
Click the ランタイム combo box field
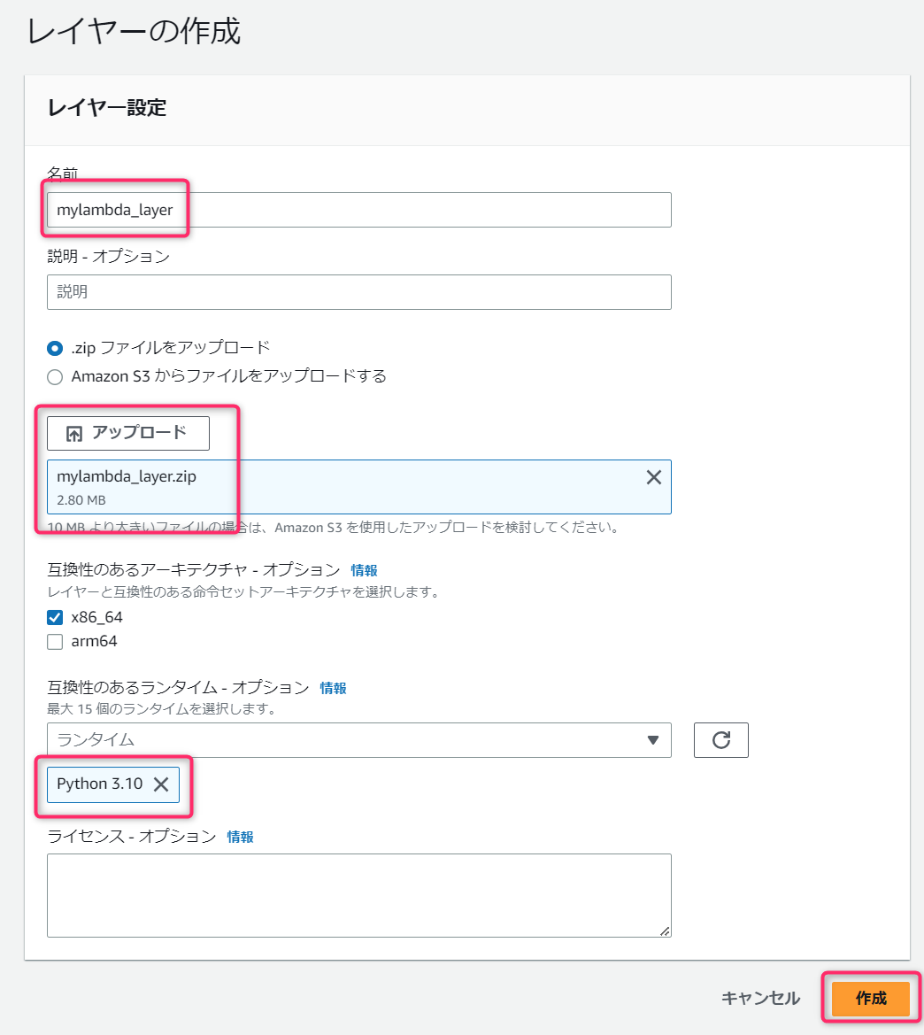click(x=359, y=740)
